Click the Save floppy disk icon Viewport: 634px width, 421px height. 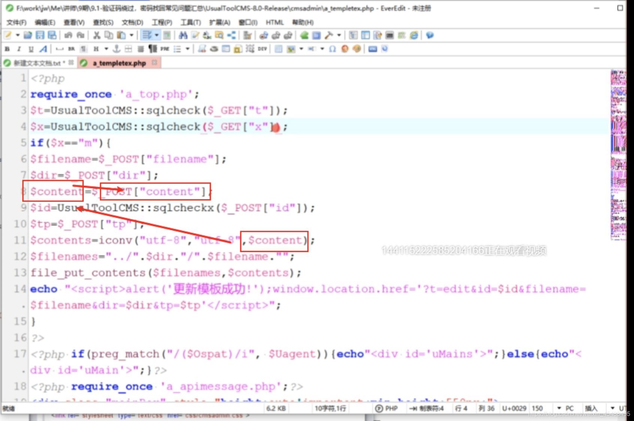(40, 35)
